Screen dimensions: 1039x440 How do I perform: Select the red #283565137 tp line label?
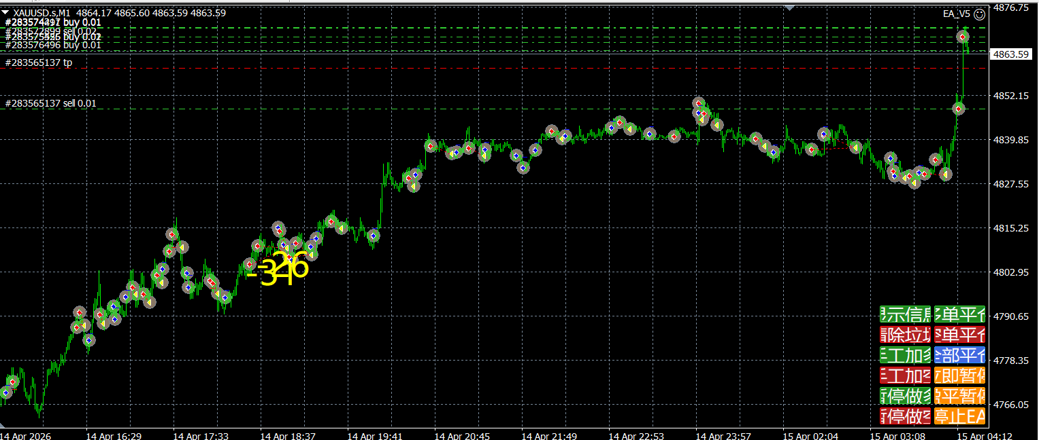point(39,62)
